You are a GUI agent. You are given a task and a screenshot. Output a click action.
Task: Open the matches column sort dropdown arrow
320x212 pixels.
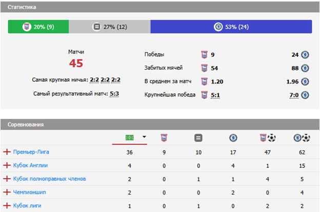(144, 137)
